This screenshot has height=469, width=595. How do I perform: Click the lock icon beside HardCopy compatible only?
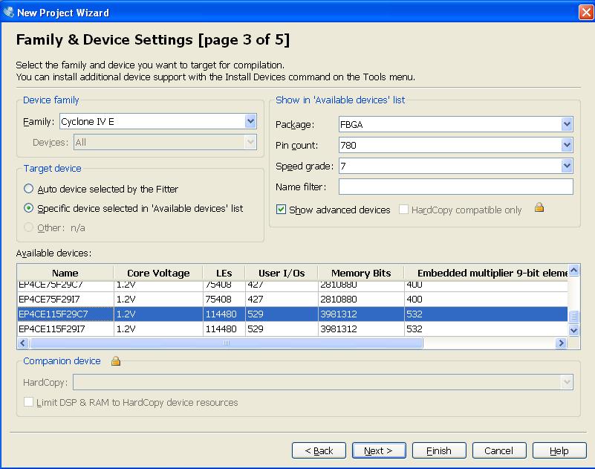539,207
